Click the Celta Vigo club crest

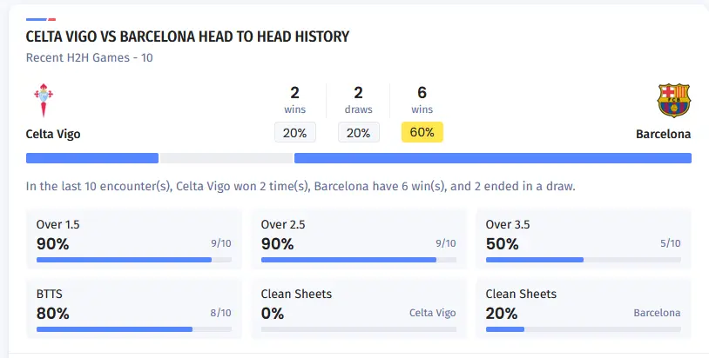pos(44,101)
